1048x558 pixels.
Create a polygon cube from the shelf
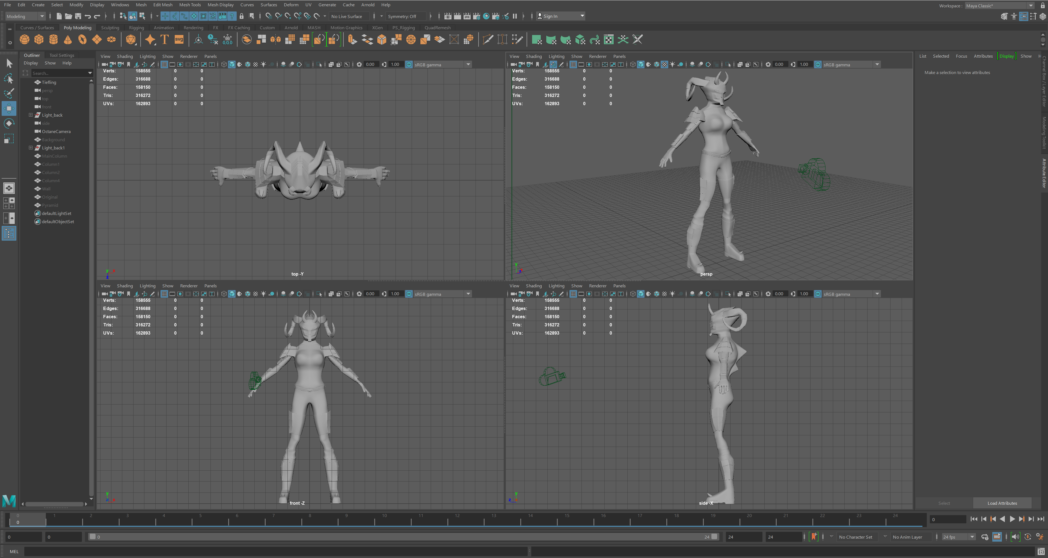(39, 40)
